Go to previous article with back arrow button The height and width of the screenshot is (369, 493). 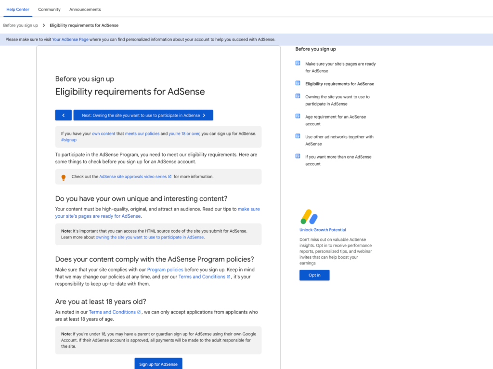tap(64, 115)
